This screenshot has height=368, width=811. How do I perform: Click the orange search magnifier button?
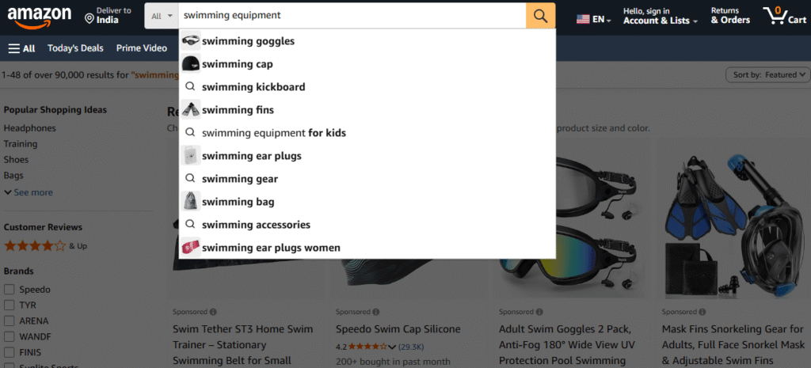pos(540,16)
